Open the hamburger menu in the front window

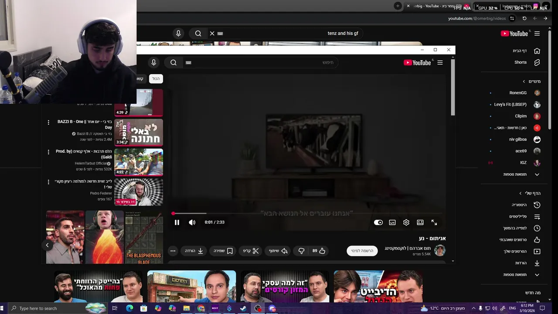[440, 63]
